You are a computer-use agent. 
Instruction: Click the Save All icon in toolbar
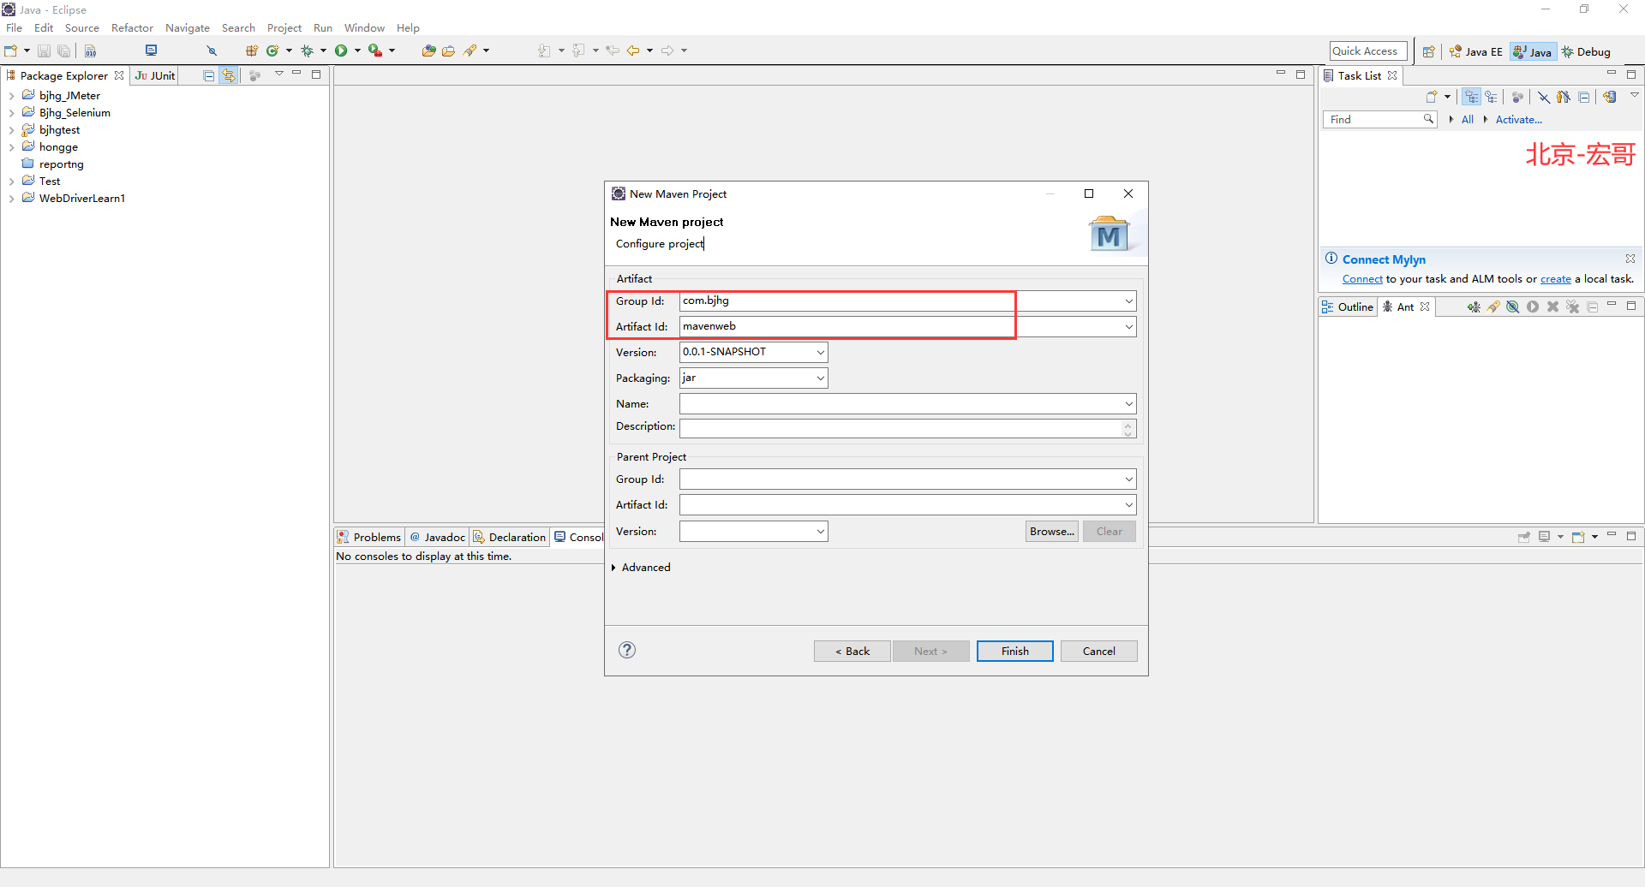tap(63, 51)
